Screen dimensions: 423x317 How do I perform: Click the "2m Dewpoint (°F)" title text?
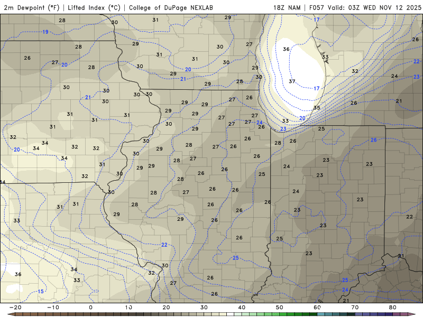pos(32,7)
